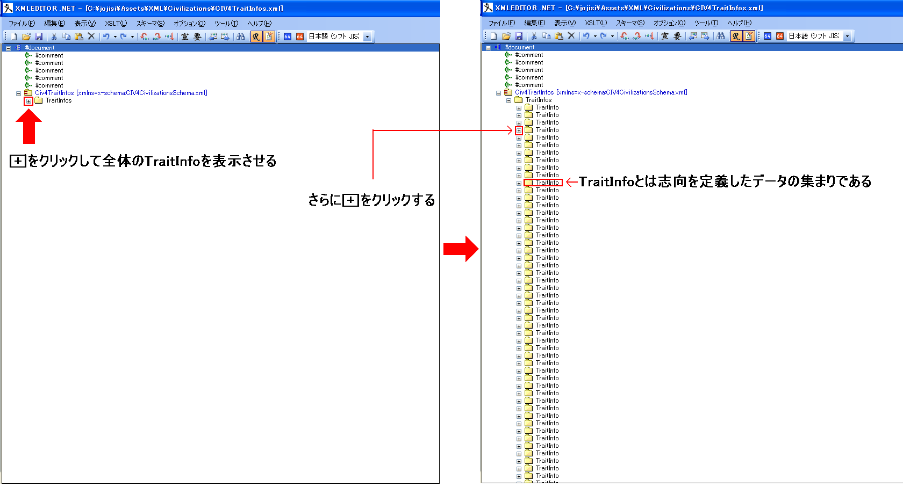
Task: Click Paste icon in right window toolbar
Action: pyautogui.click(x=559, y=36)
